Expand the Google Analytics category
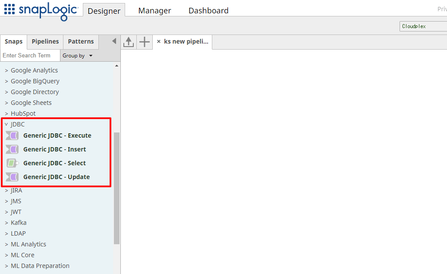447x274 pixels. (x=31, y=70)
